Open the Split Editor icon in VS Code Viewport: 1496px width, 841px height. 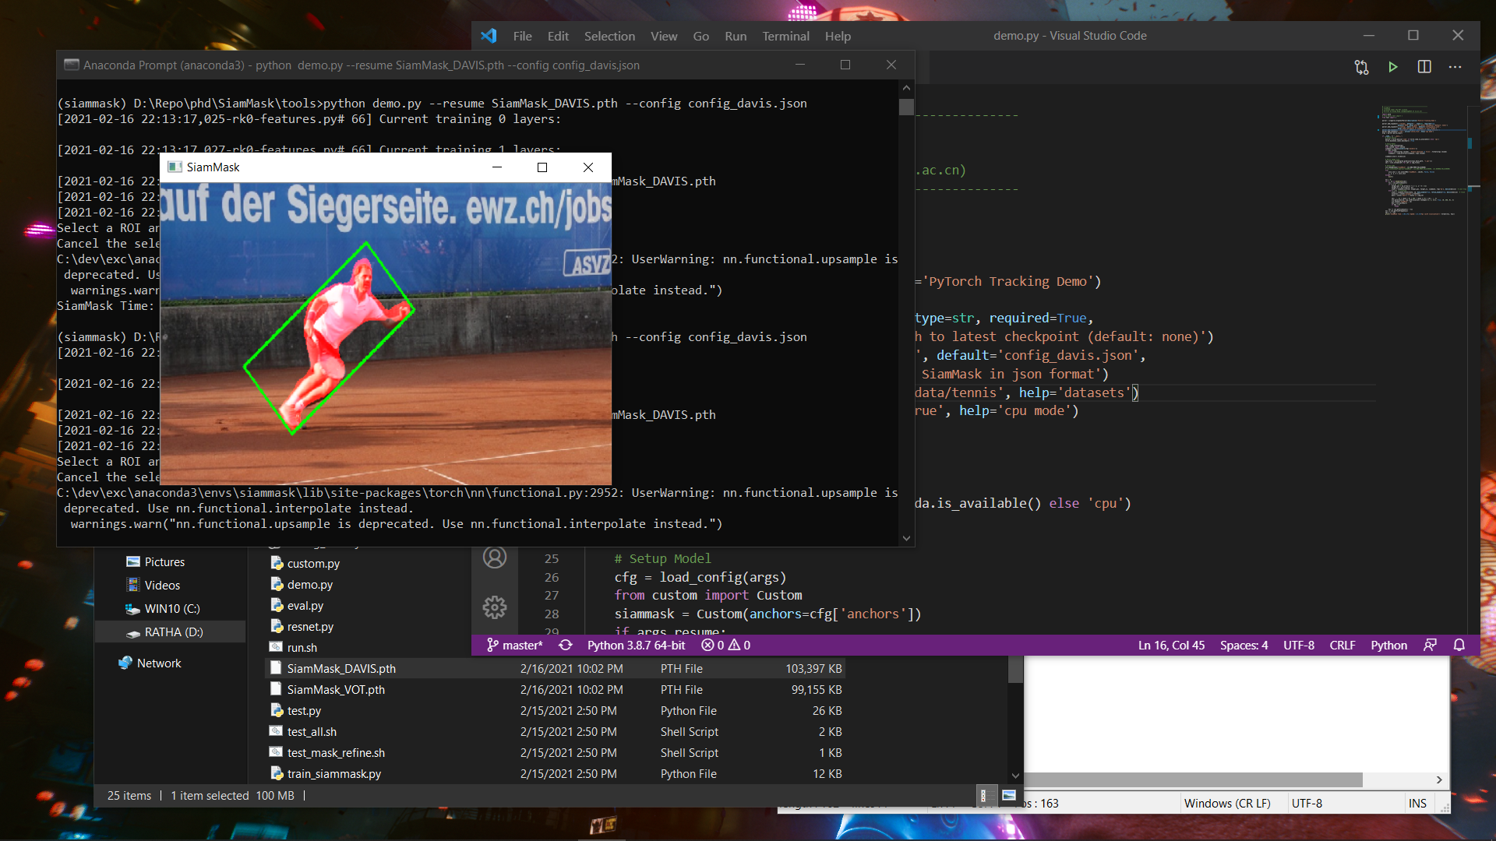1424,67
